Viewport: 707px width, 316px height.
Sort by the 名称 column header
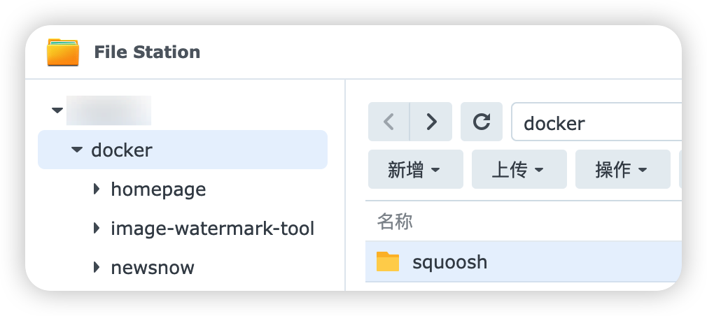[x=395, y=222]
